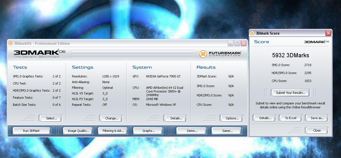Click the 3DMark06 title bar app icon
Screen dimensions: 341x158
click(x=11, y=43)
